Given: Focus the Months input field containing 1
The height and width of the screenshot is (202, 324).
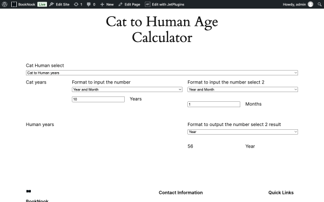Looking at the screenshot, I should point(214,104).
